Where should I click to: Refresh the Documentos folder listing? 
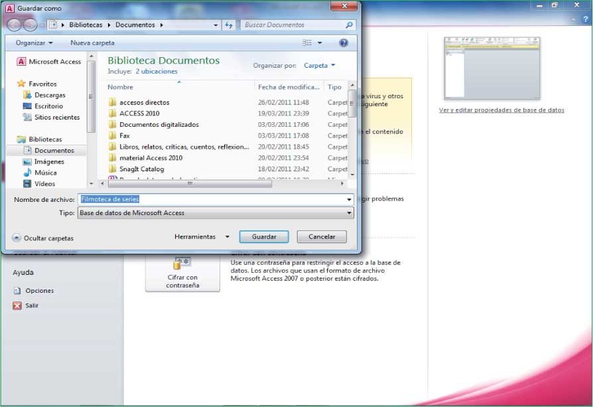pyautogui.click(x=229, y=25)
